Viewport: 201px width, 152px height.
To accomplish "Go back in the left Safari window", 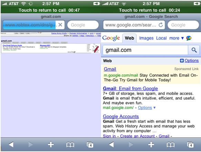I will point(11,144).
